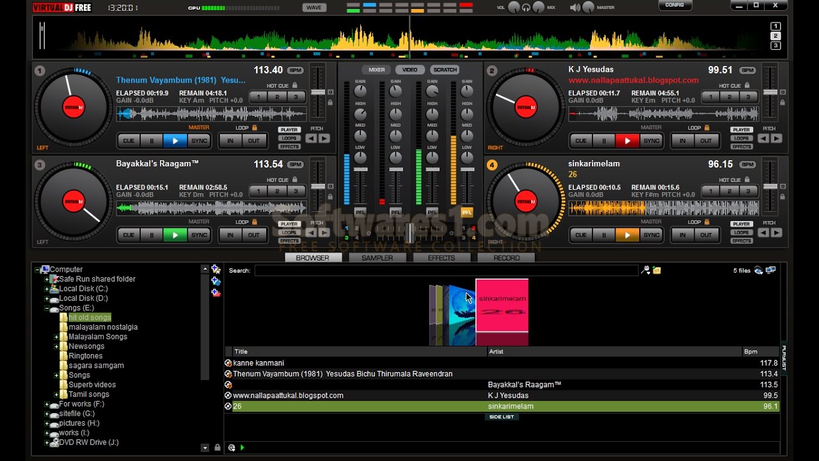Screen dimensions: 819x461
Task: Click in the Search input field
Action: 446,270
